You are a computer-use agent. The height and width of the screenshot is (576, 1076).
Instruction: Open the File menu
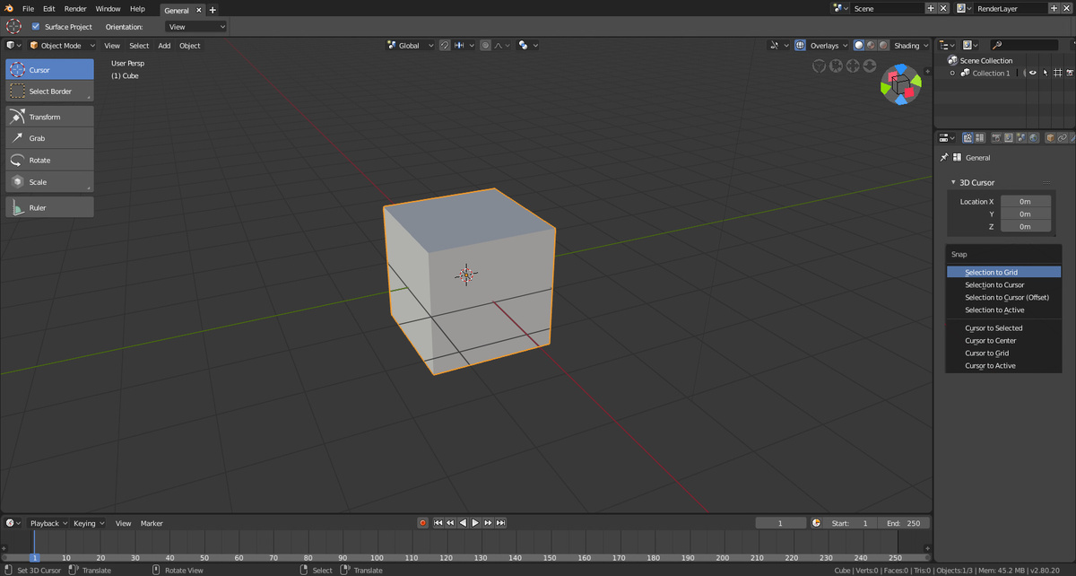point(28,8)
